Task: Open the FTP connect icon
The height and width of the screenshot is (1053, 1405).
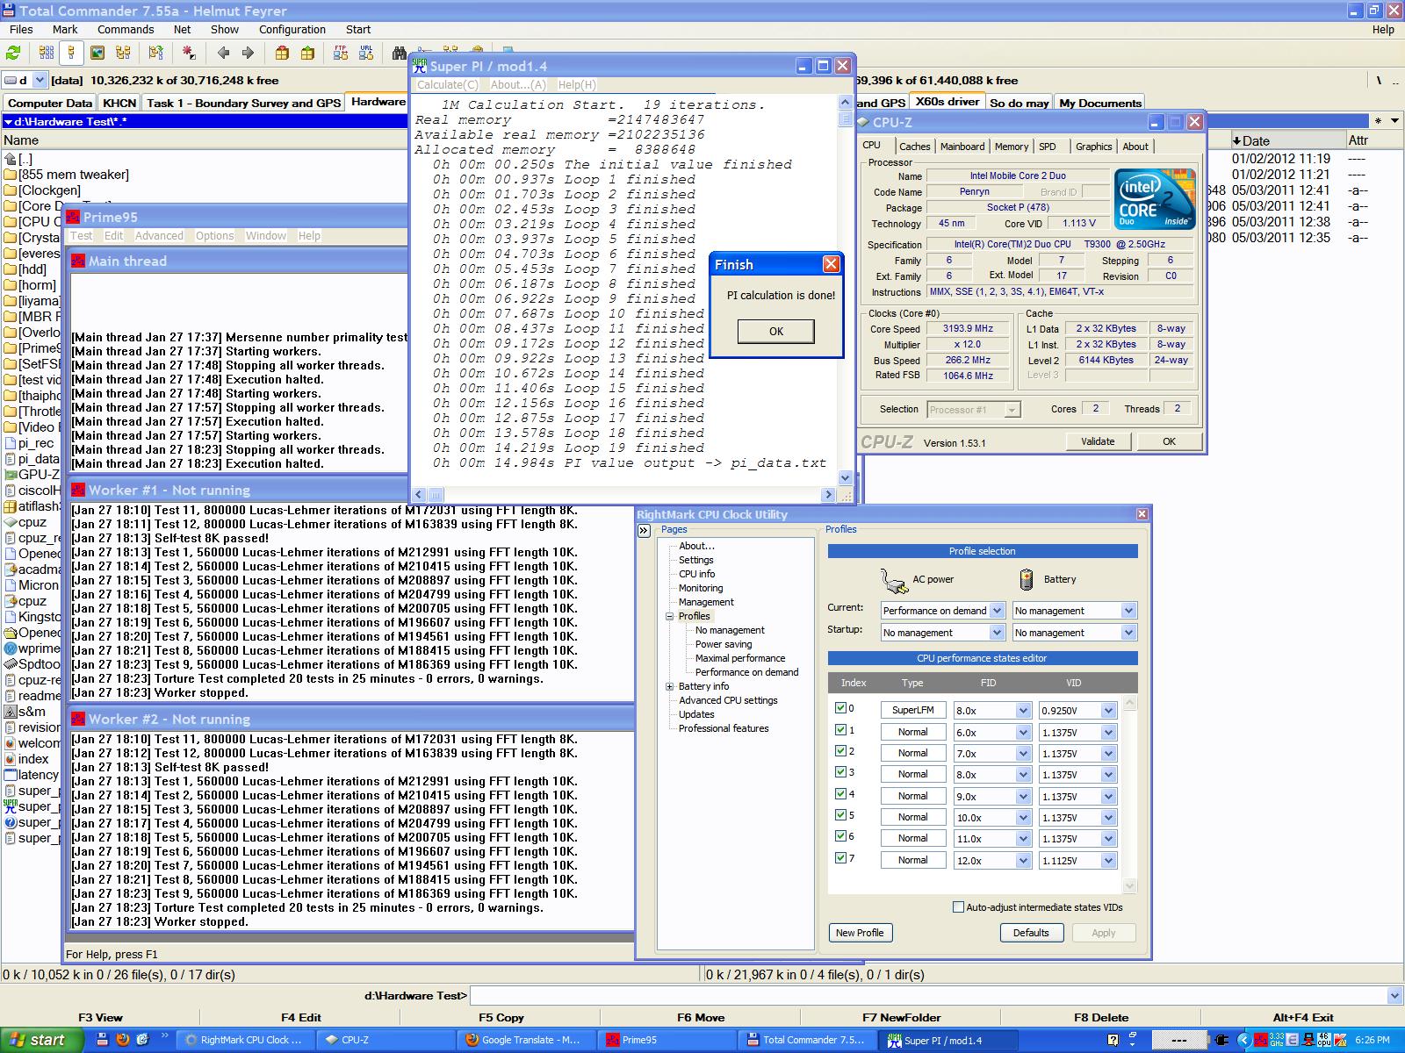Action: coord(341,54)
